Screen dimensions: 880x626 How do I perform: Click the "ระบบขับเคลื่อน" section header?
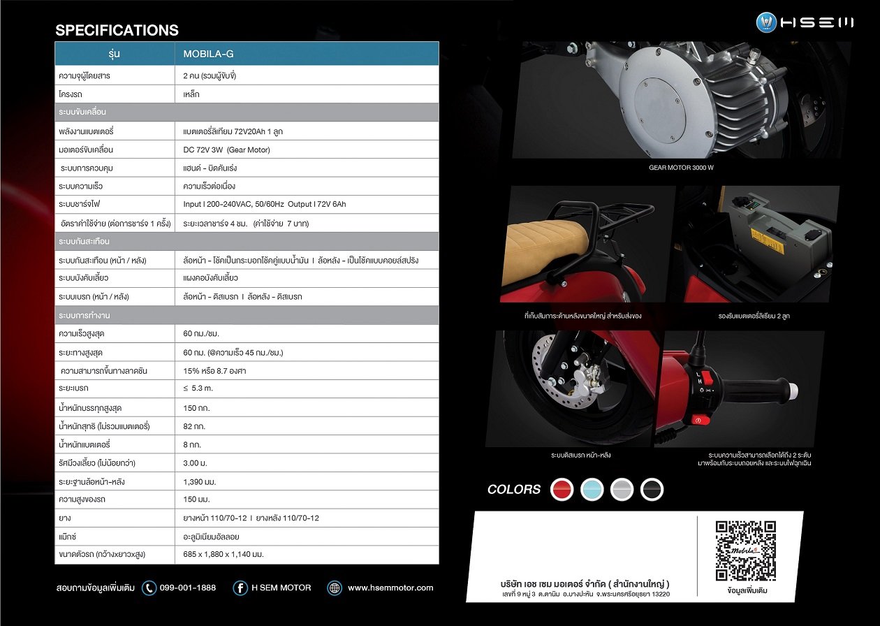(247, 112)
